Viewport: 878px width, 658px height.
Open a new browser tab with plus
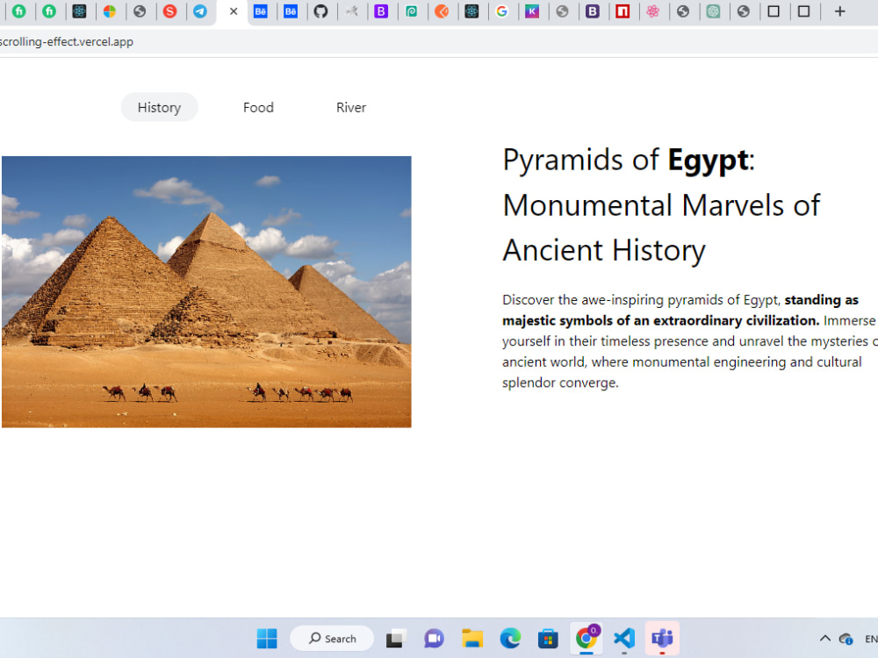(839, 11)
